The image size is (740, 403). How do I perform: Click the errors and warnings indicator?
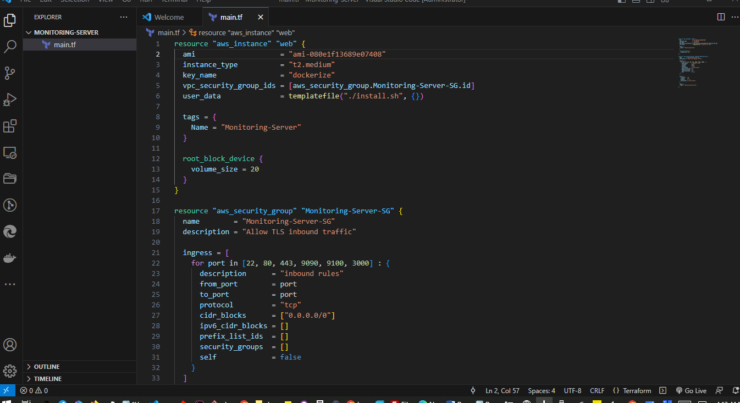(34, 390)
